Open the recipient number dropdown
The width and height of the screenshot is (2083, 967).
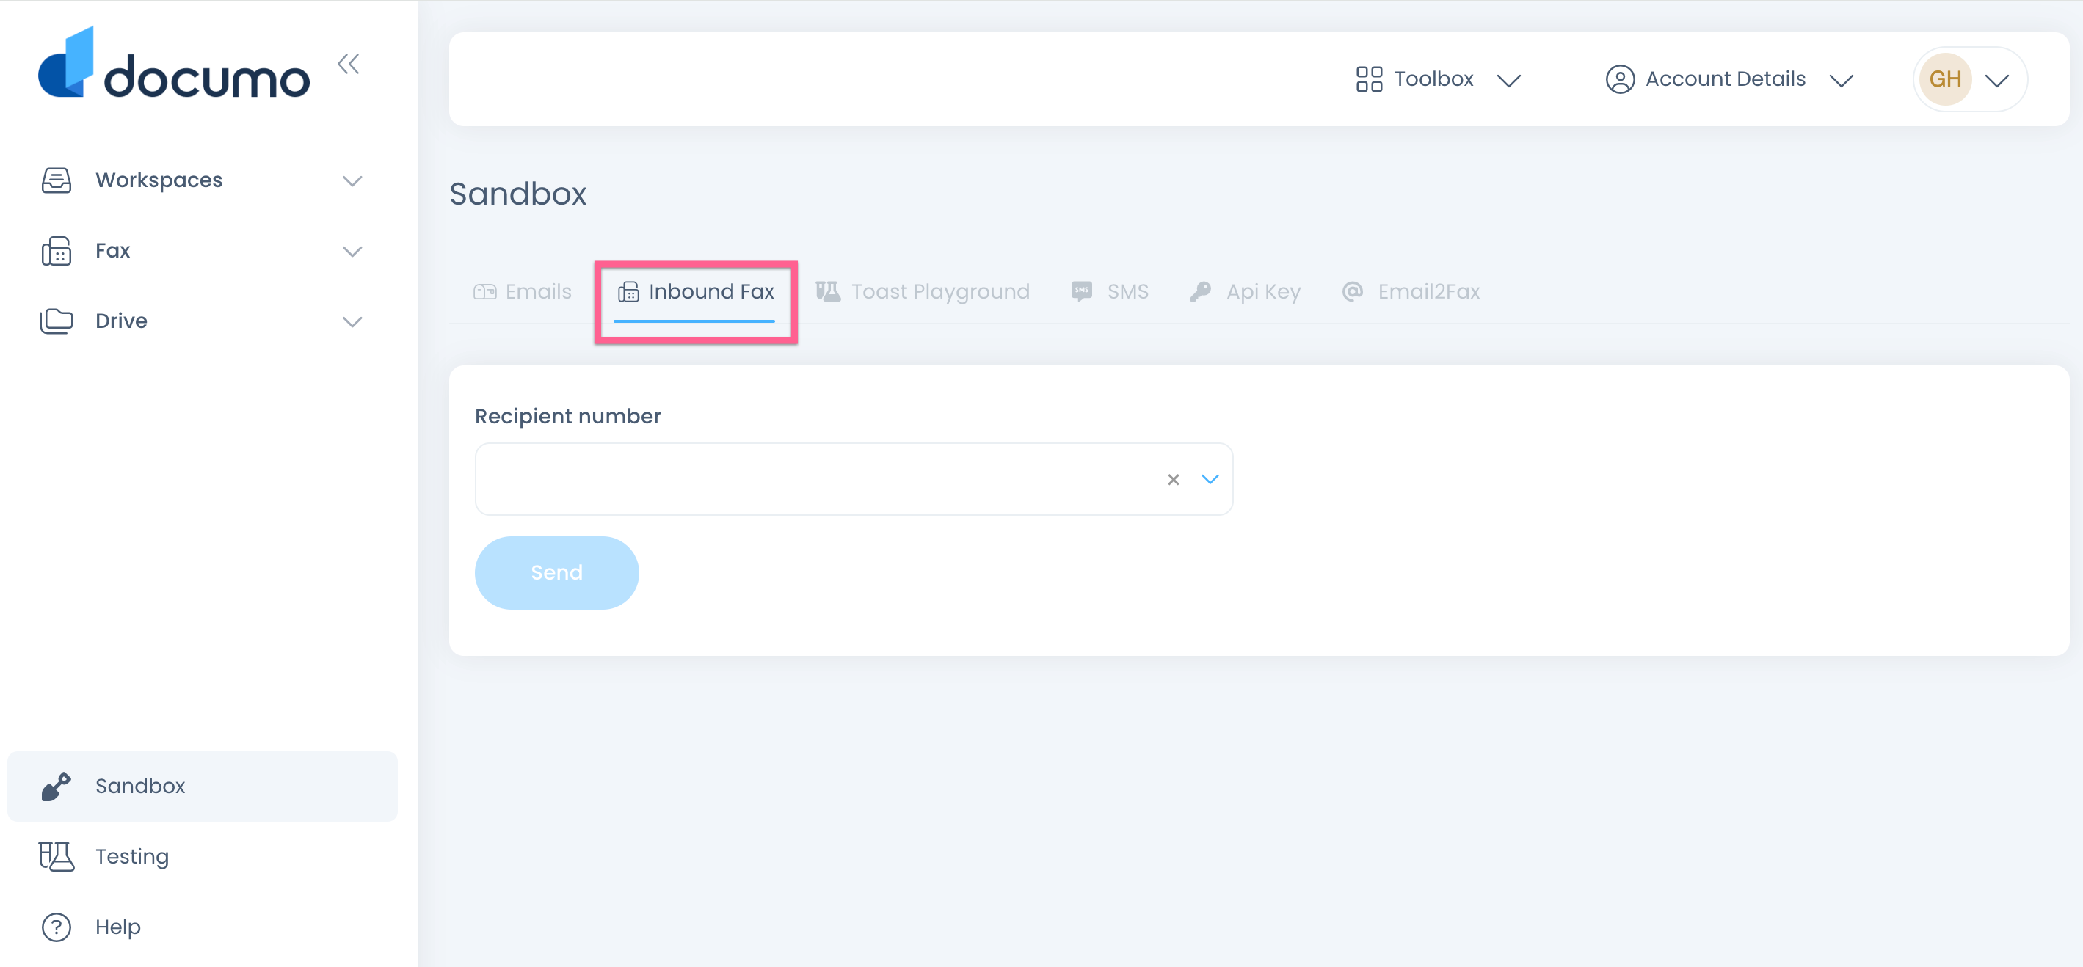pyautogui.click(x=1210, y=478)
